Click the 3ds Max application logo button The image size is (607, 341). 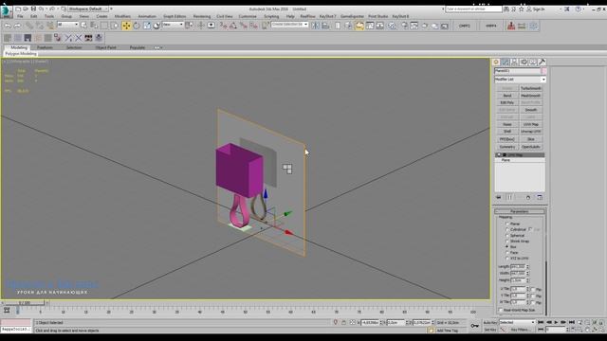click(6, 11)
